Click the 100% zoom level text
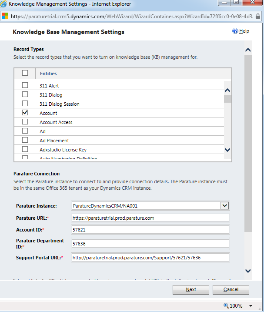Screen dimensions: 264x312 pos(236,305)
